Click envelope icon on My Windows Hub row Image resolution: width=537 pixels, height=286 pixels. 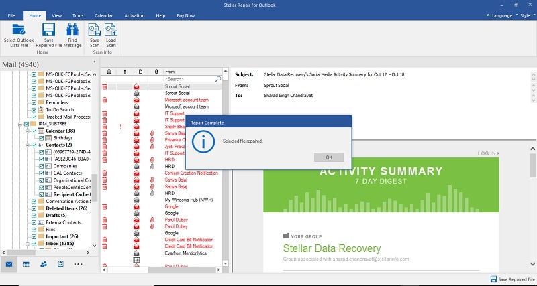tap(136, 200)
